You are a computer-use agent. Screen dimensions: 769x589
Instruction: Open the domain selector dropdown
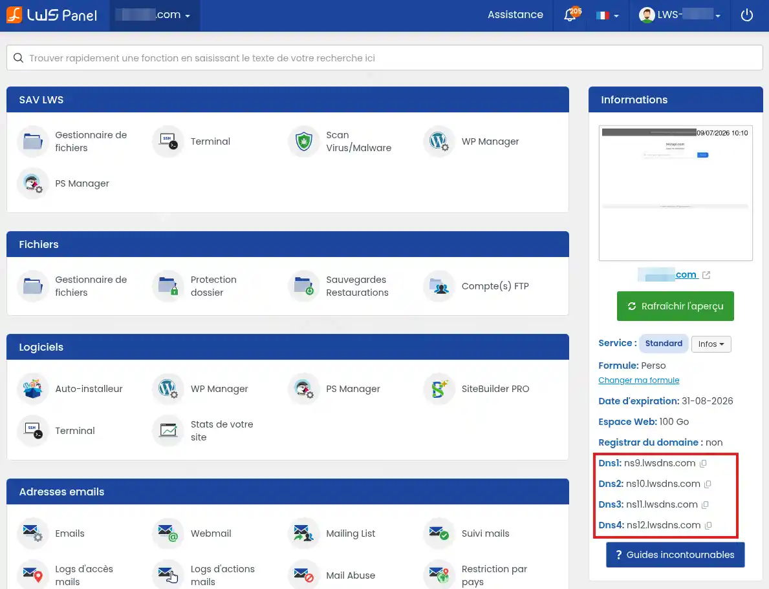(x=154, y=15)
